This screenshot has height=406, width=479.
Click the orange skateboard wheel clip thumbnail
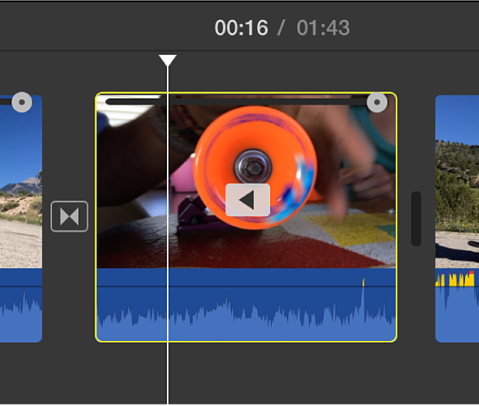click(246, 181)
